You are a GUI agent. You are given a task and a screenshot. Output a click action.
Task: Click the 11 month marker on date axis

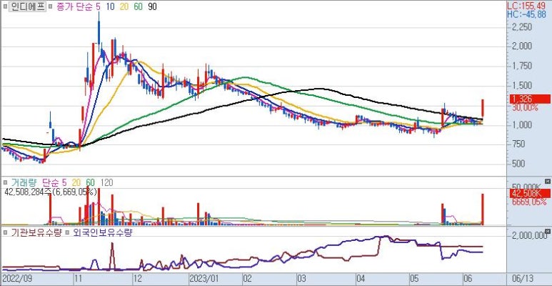click(77, 278)
